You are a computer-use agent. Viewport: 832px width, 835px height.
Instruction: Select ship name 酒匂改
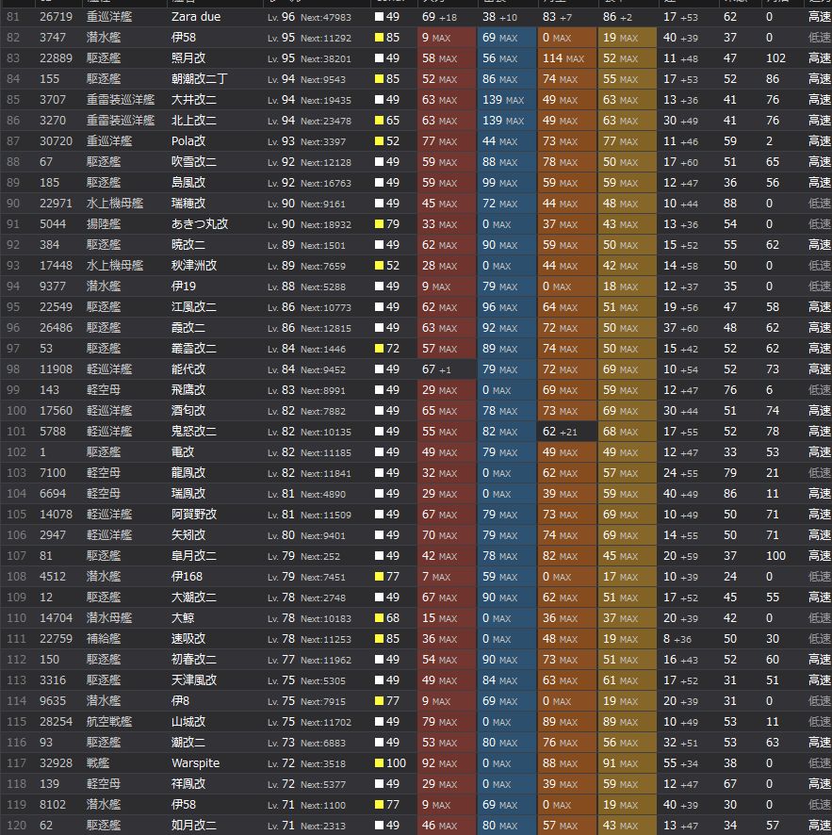coord(188,411)
